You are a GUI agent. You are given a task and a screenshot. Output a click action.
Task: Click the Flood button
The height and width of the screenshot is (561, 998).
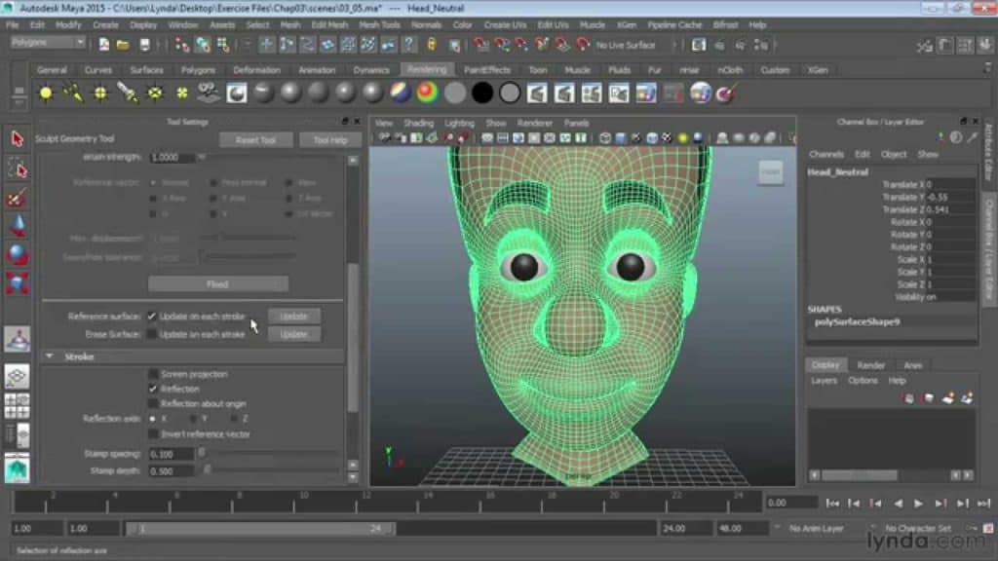click(217, 284)
